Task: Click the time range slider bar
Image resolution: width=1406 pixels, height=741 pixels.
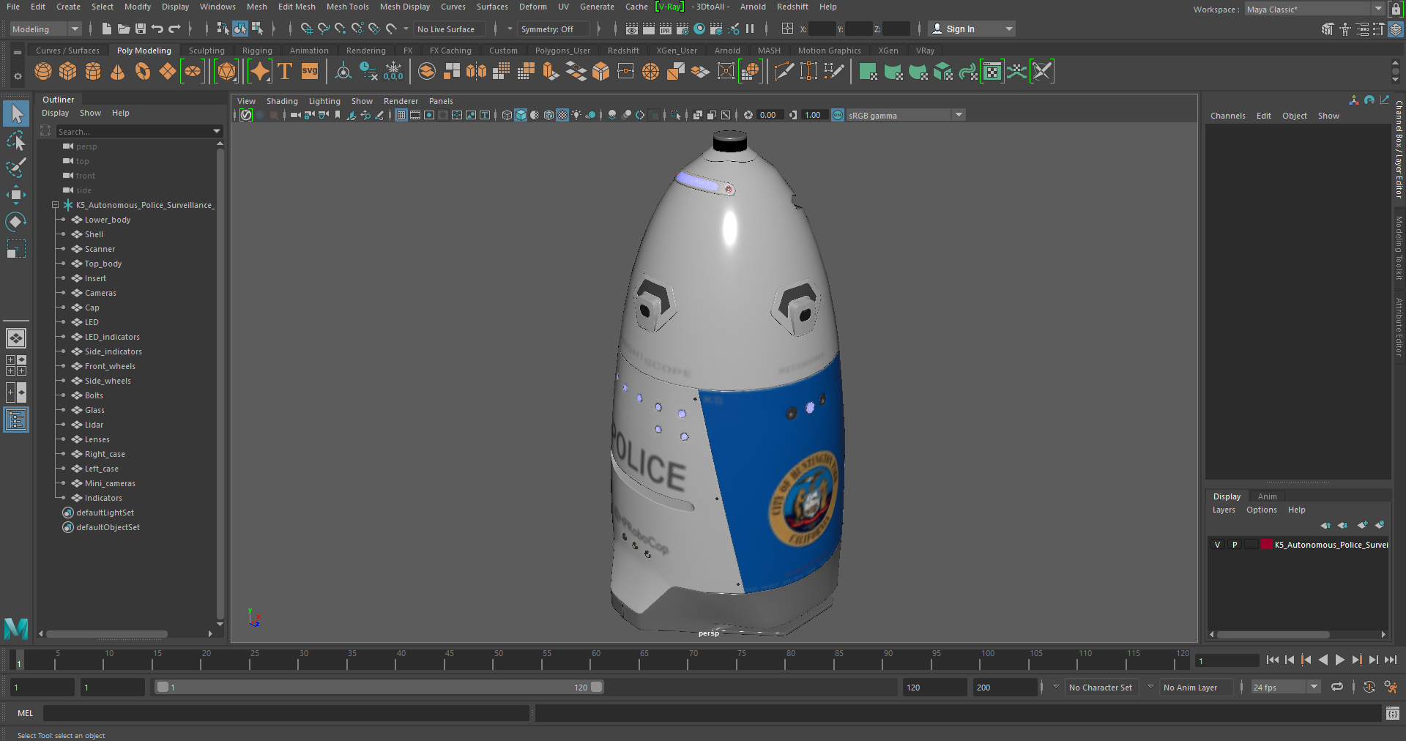Action: click(x=379, y=688)
